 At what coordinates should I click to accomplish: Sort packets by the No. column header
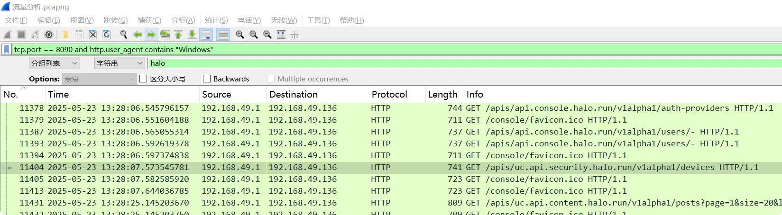point(23,94)
